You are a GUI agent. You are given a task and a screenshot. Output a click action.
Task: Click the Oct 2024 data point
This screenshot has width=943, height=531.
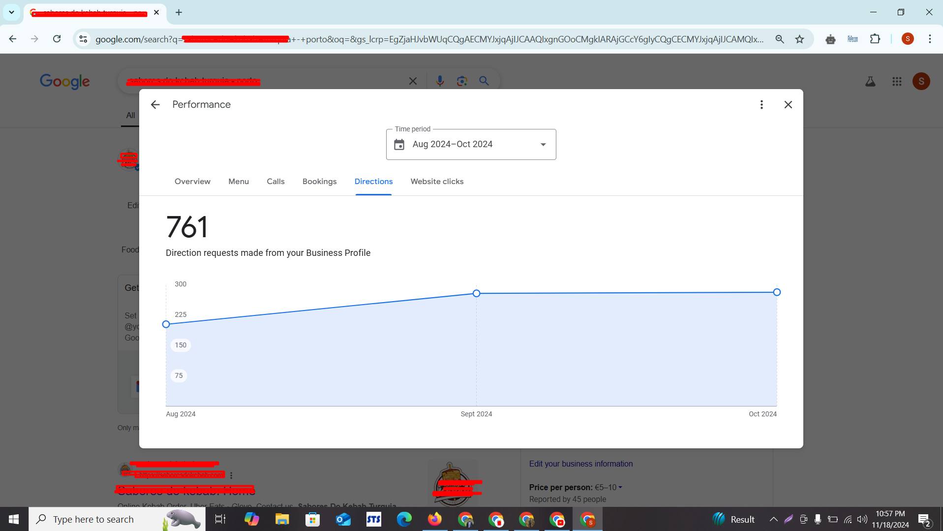(x=777, y=292)
